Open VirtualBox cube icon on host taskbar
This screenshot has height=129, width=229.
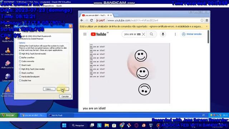pos(151,125)
